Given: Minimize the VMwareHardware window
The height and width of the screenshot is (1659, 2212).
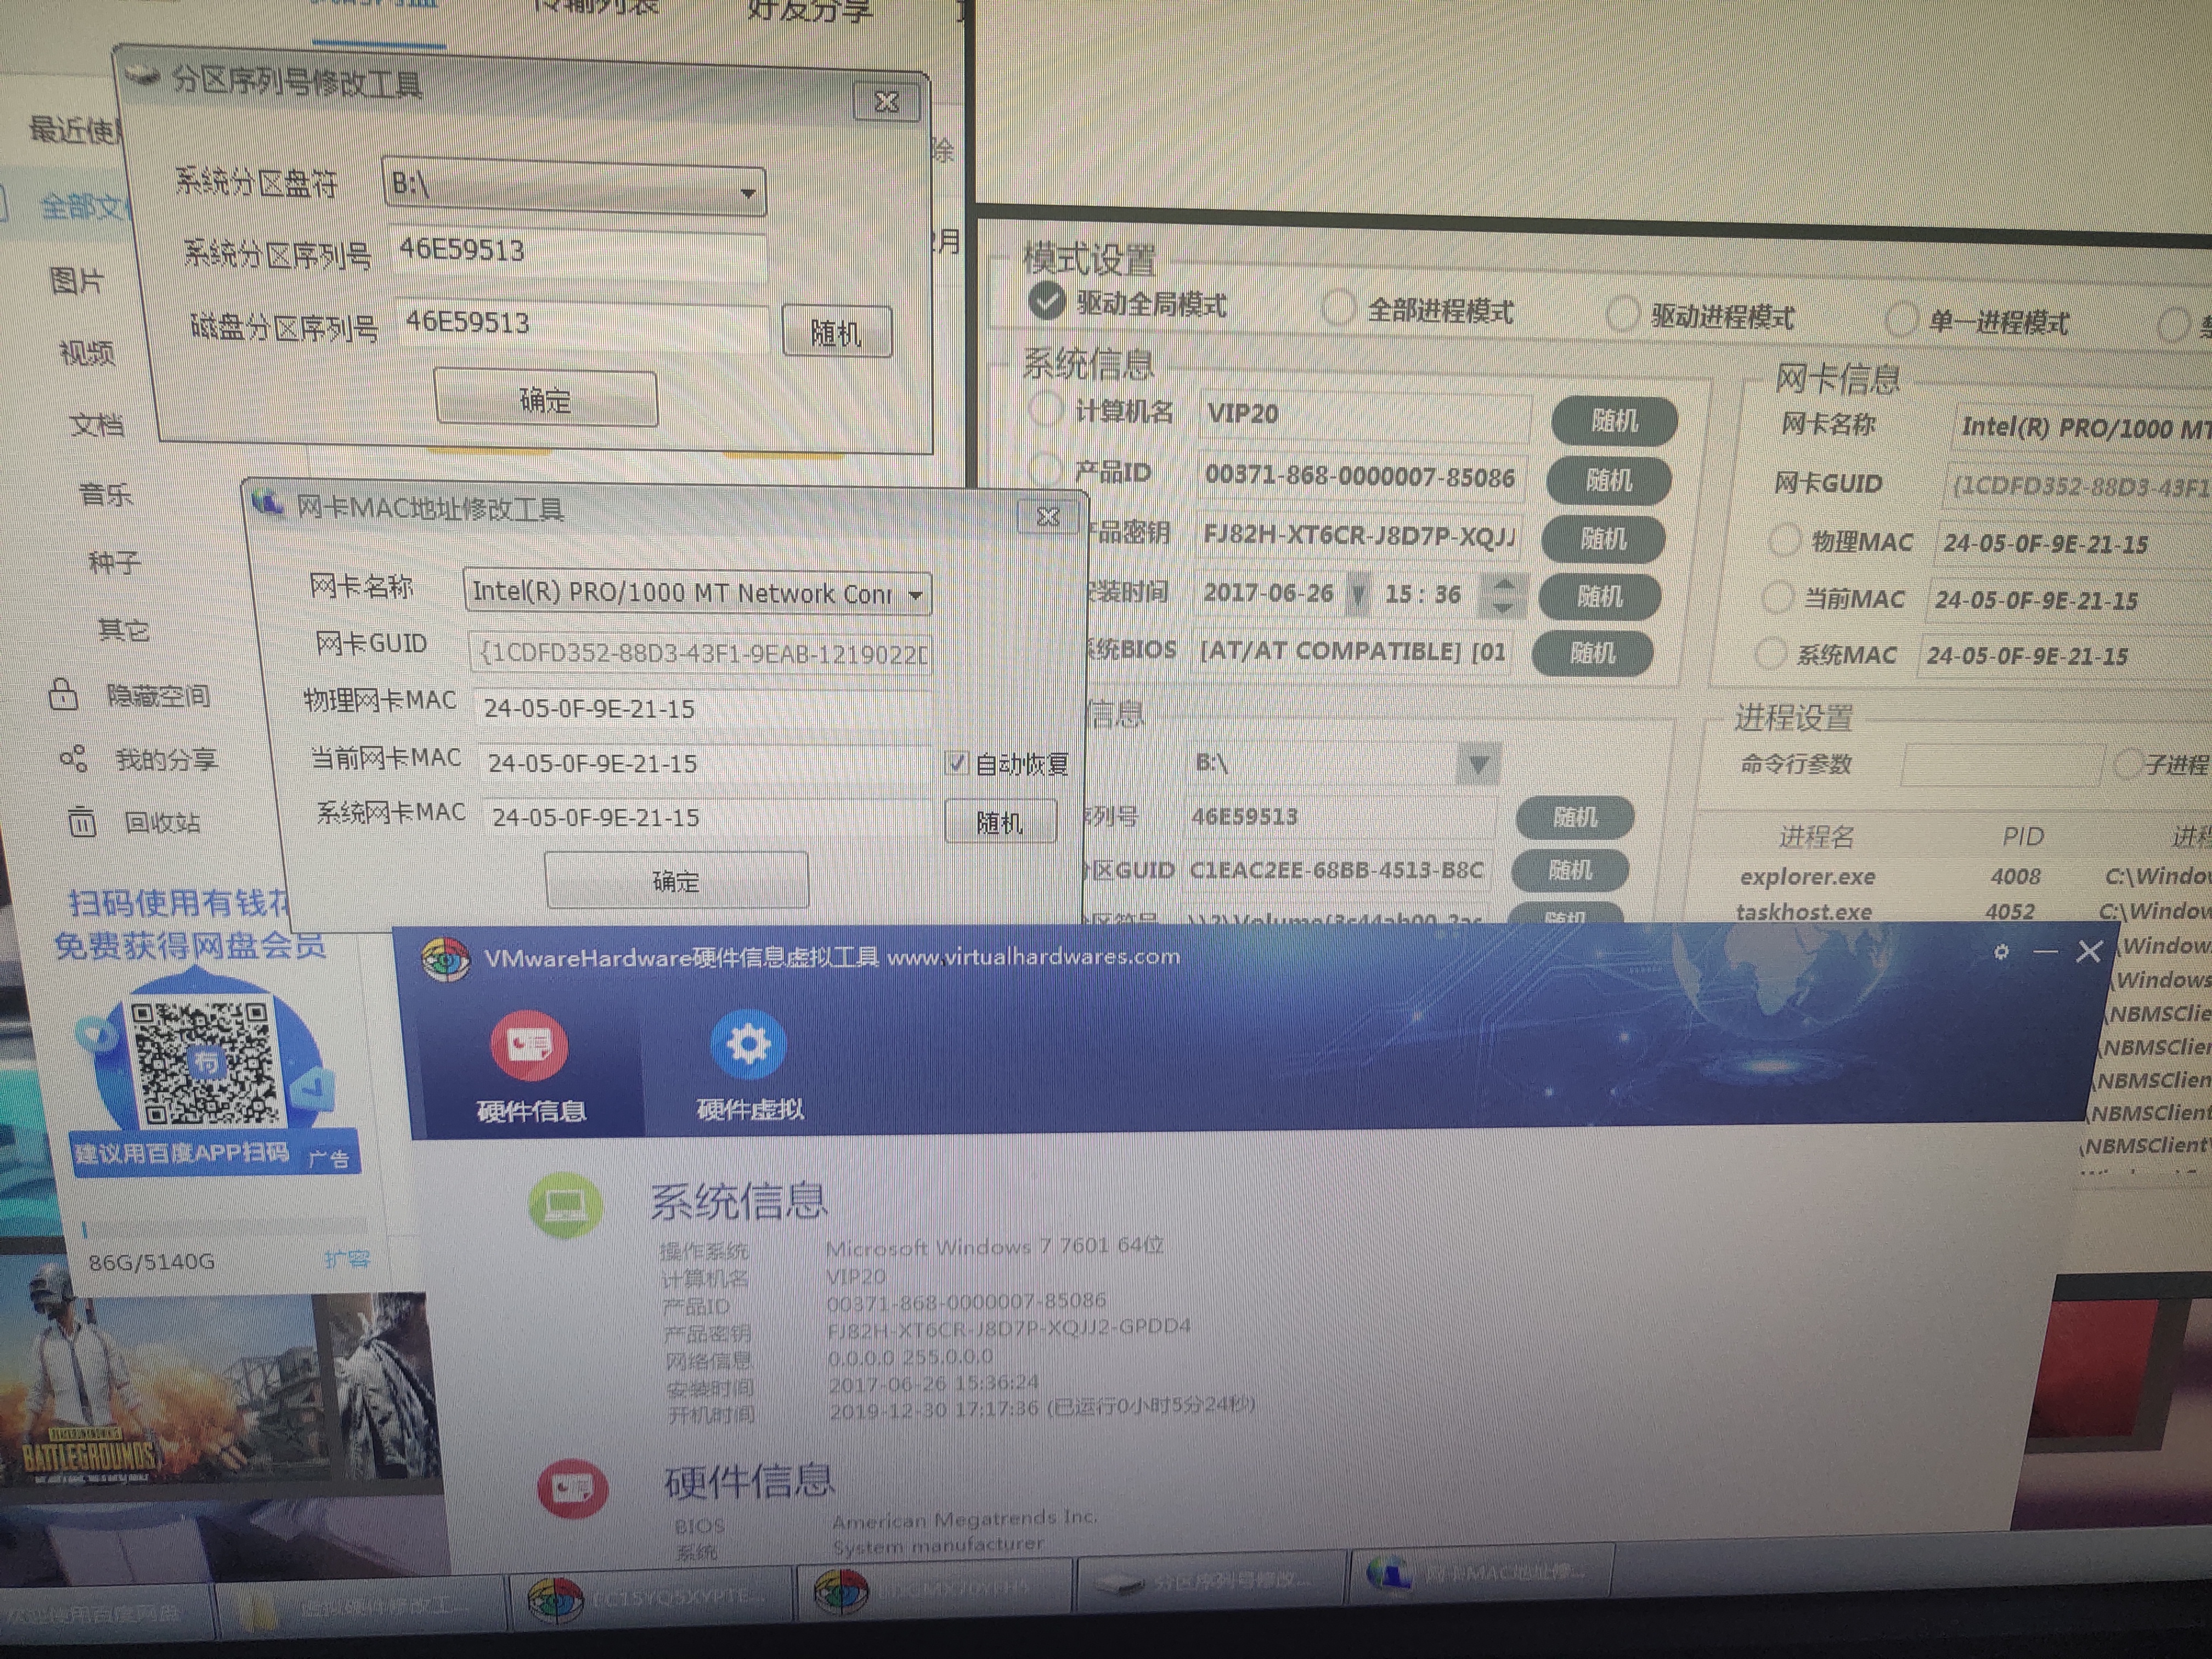Looking at the screenshot, I should pyautogui.click(x=2046, y=953).
